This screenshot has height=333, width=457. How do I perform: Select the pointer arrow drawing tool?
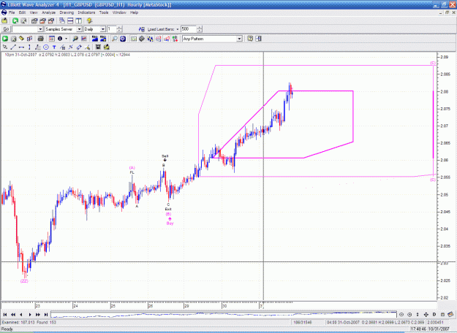[5, 47]
